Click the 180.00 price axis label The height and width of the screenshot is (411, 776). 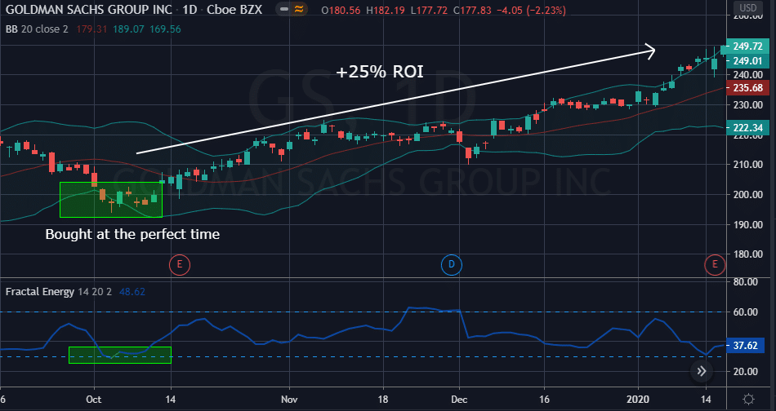pyautogui.click(x=747, y=254)
